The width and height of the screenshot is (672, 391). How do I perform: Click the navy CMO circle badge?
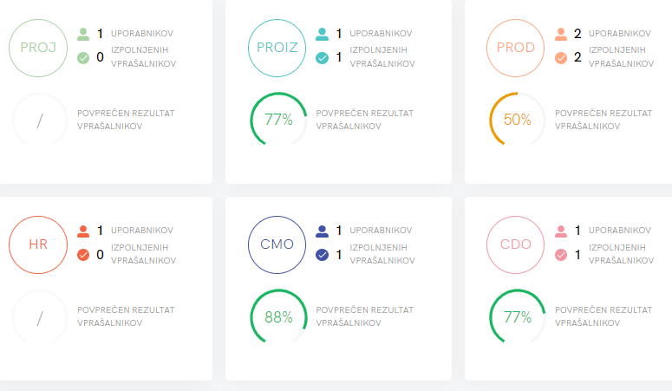pyautogui.click(x=277, y=244)
